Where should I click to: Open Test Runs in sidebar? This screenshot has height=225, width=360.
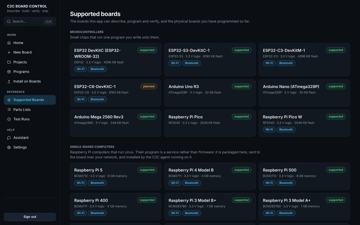(x=30, y=119)
